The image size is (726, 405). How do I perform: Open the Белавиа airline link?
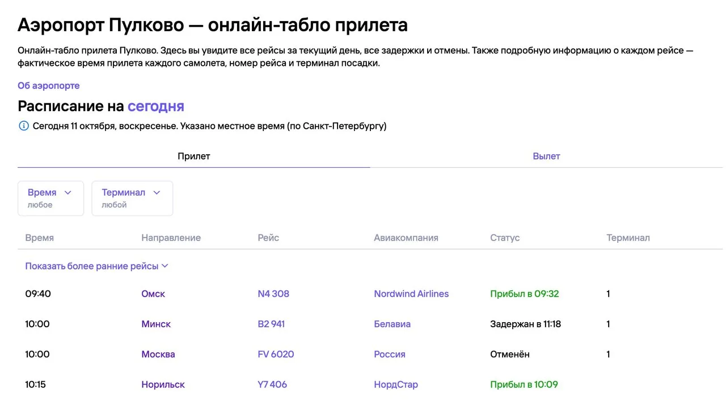(392, 324)
